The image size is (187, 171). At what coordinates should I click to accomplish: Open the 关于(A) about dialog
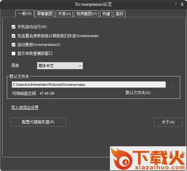(168, 122)
